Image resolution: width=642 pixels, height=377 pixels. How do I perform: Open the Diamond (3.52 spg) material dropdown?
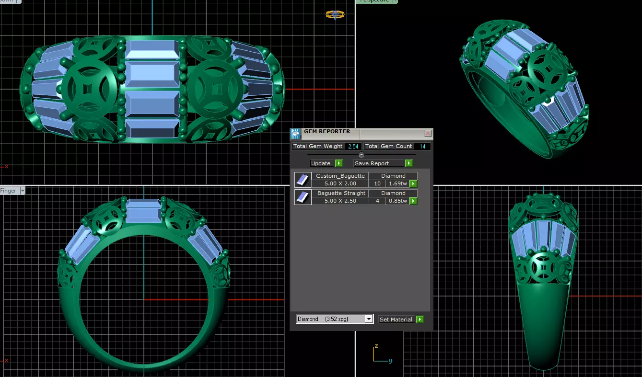335,319
